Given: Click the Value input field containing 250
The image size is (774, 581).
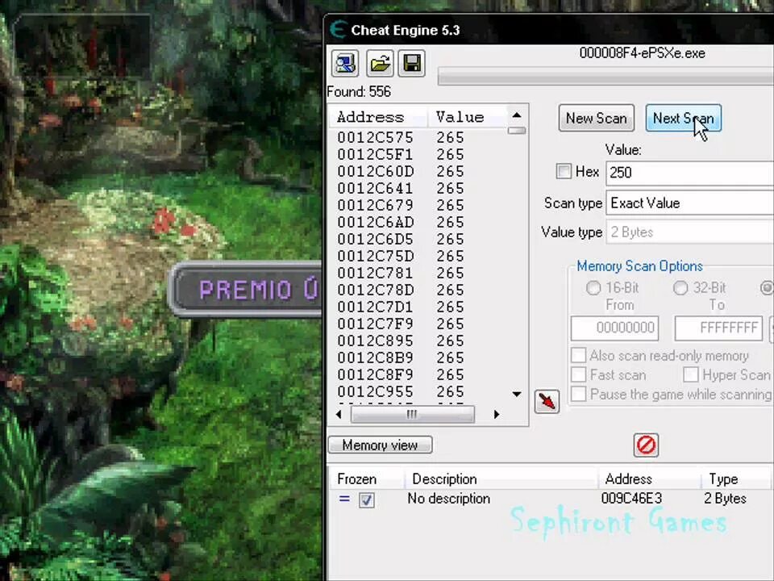Looking at the screenshot, I should [x=689, y=173].
